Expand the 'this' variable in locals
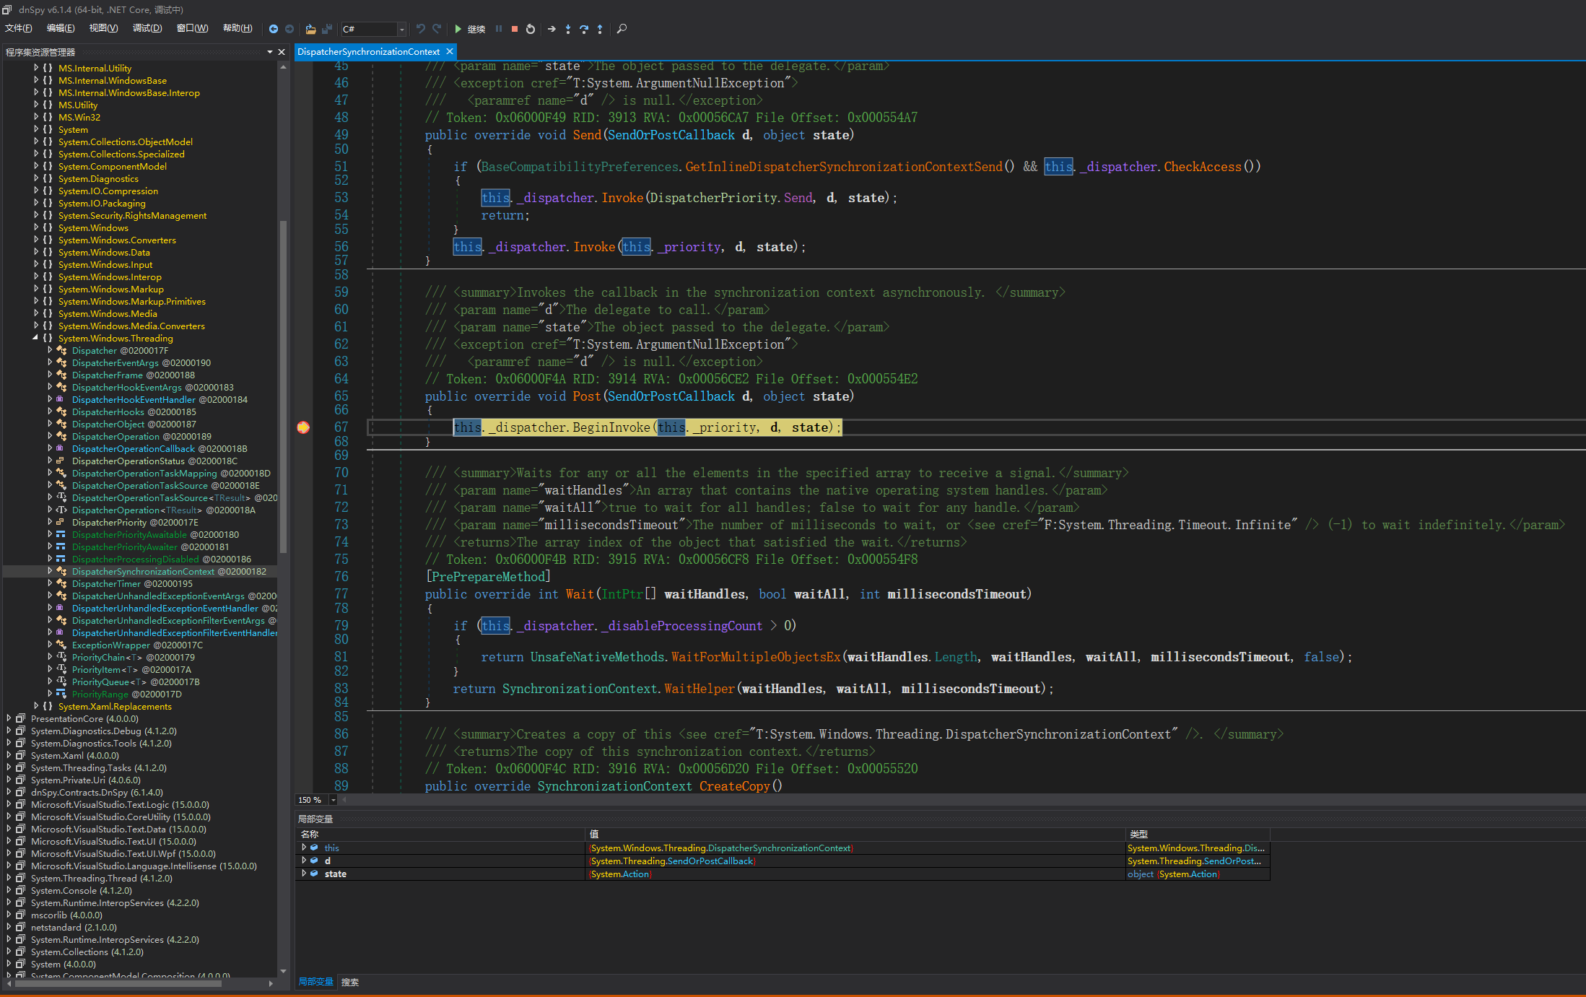Screen dimensions: 1586x997 tap(304, 848)
